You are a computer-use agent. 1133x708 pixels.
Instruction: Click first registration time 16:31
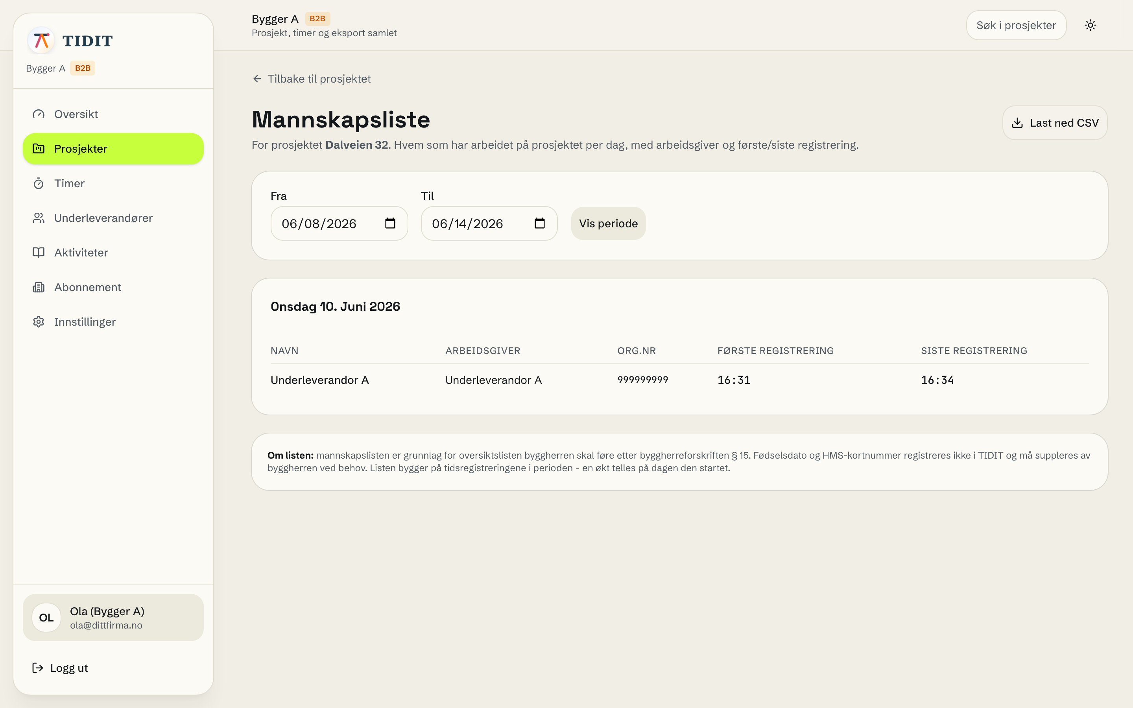pos(734,380)
